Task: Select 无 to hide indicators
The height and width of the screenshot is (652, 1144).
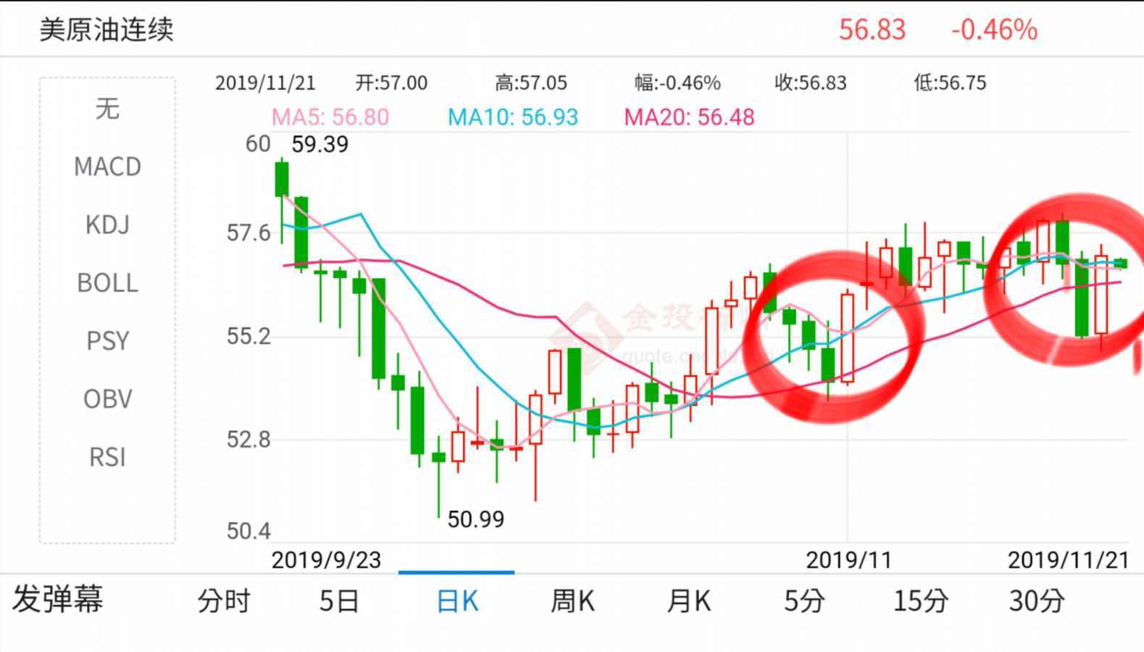Action: pyautogui.click(x=107, y=109)
